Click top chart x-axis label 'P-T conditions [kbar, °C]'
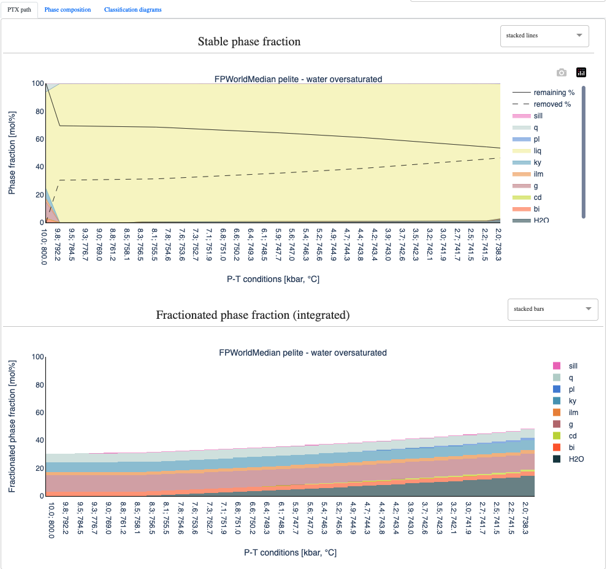The width and height of the screenshot is (607, 569). click(273, 279)
